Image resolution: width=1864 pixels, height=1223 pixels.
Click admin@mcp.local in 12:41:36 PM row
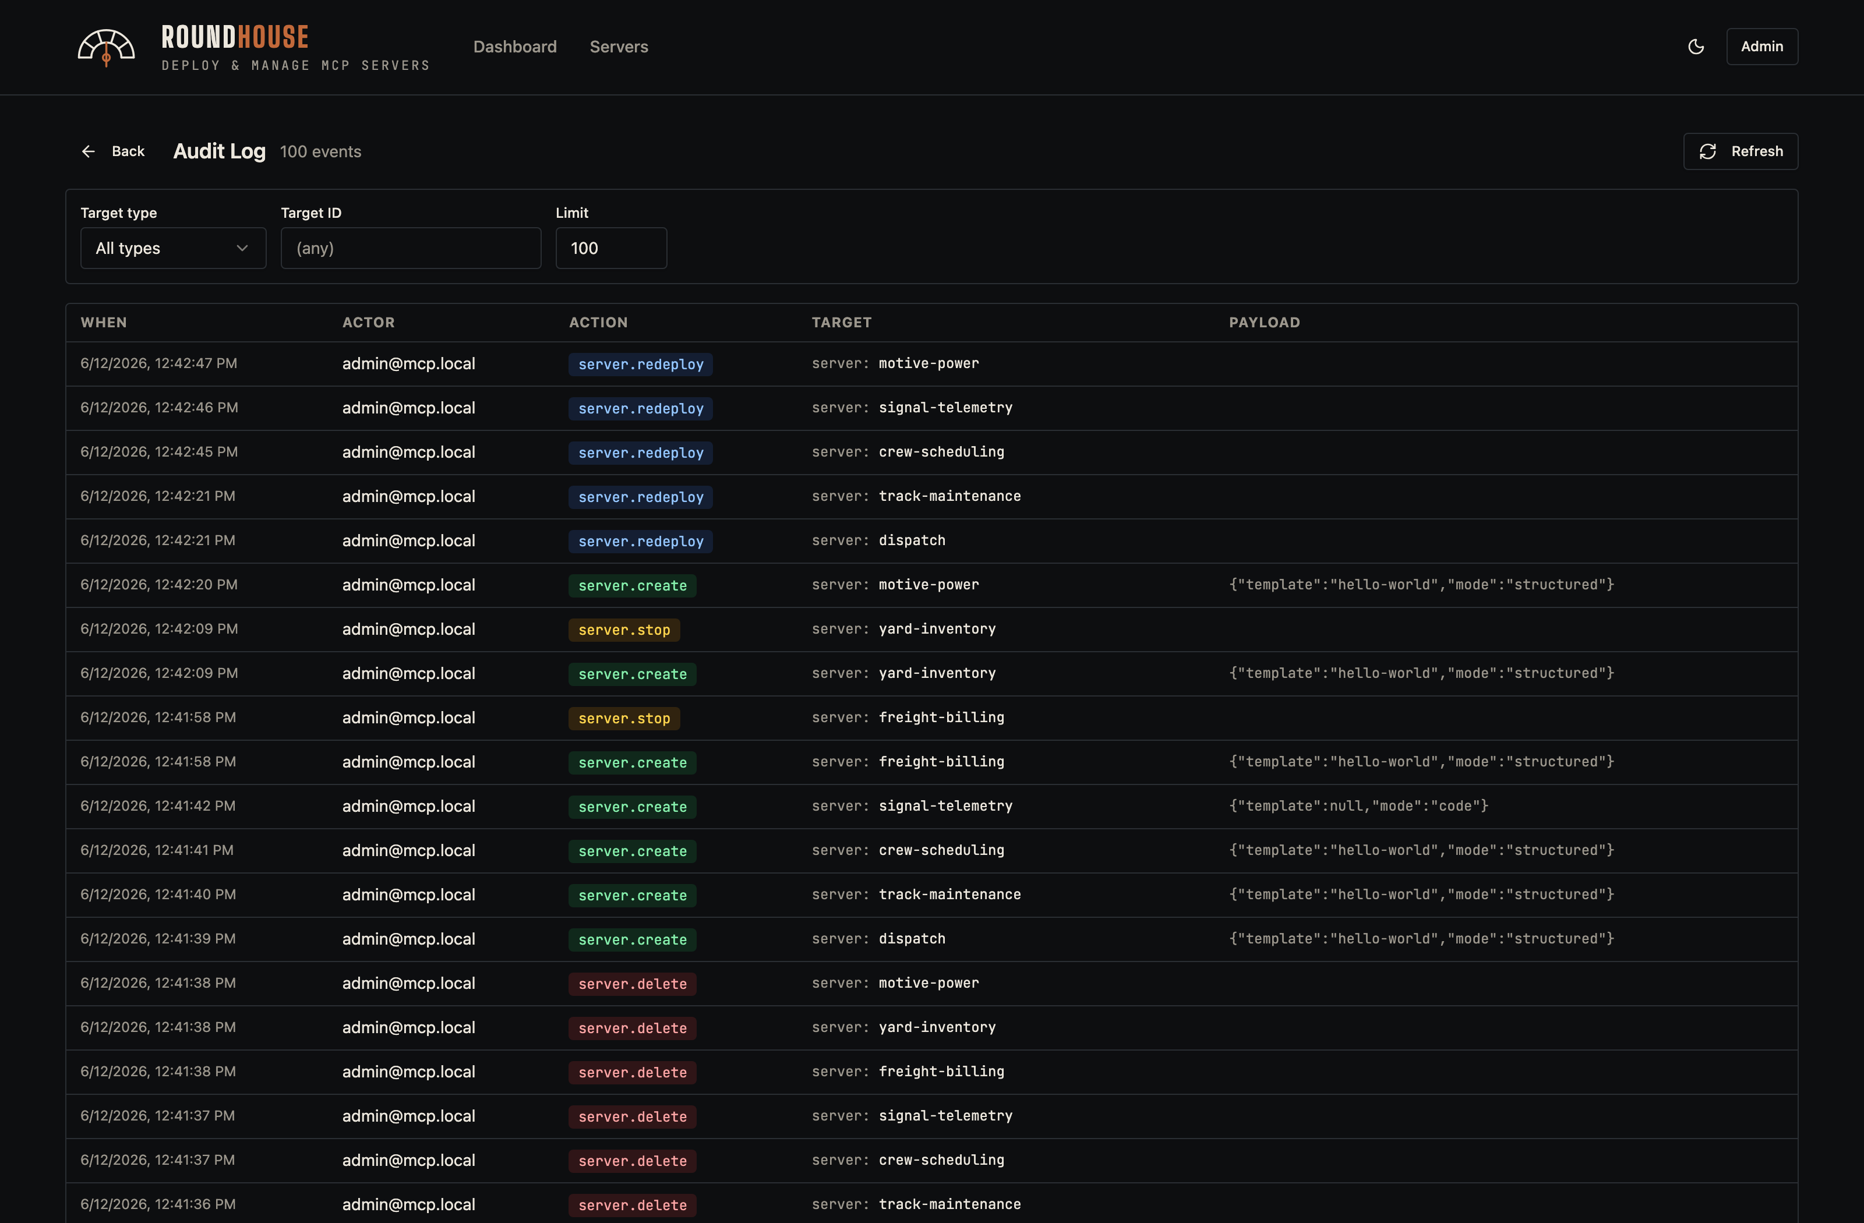tap(409, 1204)
